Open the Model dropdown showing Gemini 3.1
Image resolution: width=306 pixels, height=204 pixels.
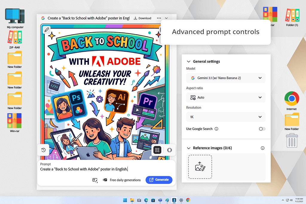pyautogui.click(x=226, y=78)
